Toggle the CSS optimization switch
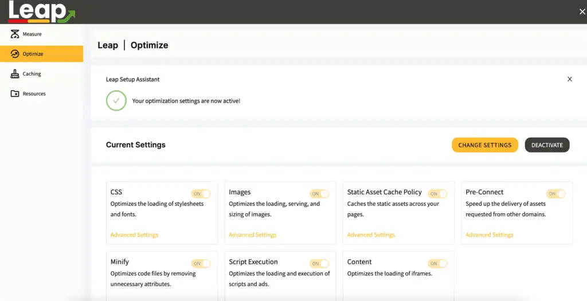 pos(201,194)
